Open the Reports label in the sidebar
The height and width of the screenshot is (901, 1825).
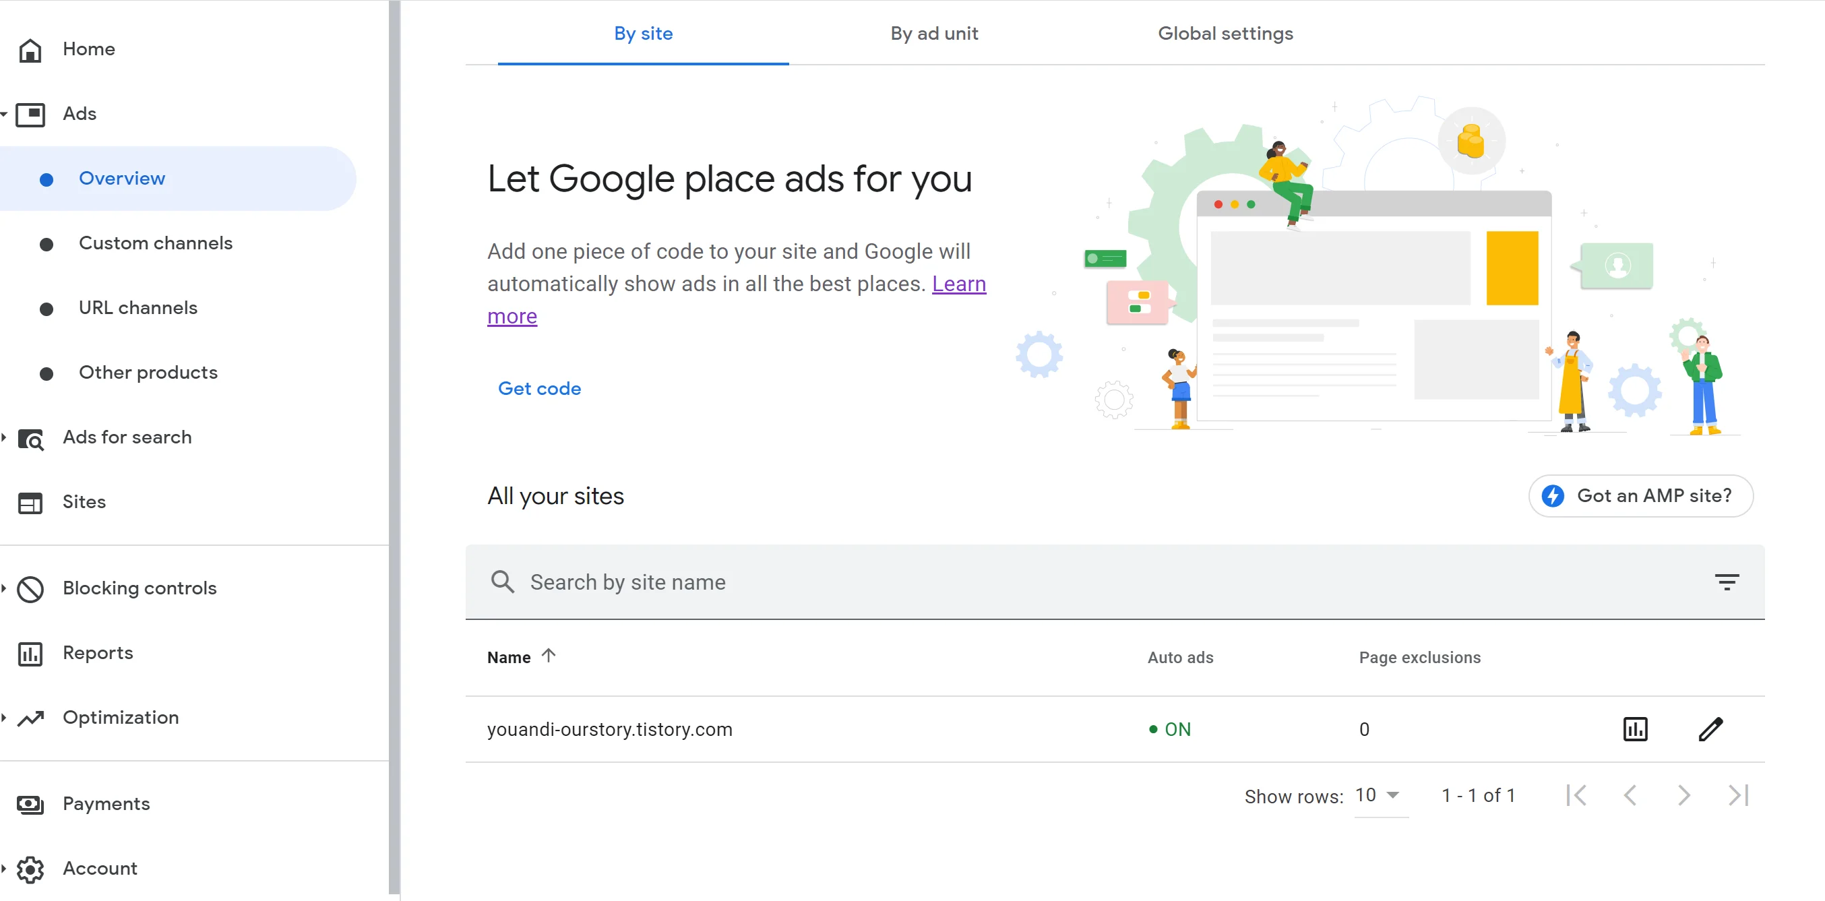coord(98,652)
